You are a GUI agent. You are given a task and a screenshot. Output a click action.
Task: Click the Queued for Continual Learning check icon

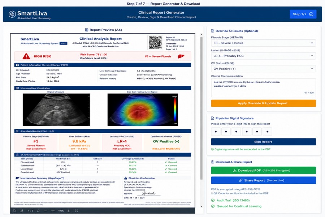click(x=213, y=206)
